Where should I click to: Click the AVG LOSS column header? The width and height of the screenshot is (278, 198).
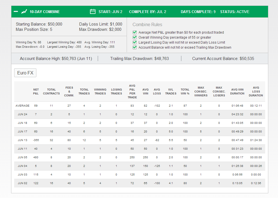click(157, 91)
